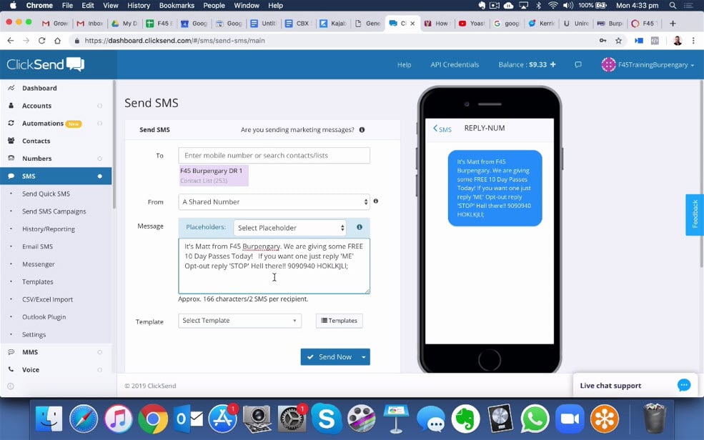Open Zoom from the dock

click(570, 419)
